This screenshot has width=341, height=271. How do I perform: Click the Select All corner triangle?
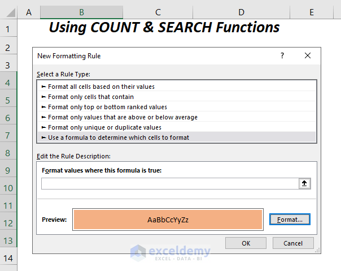tap(8, 11)
